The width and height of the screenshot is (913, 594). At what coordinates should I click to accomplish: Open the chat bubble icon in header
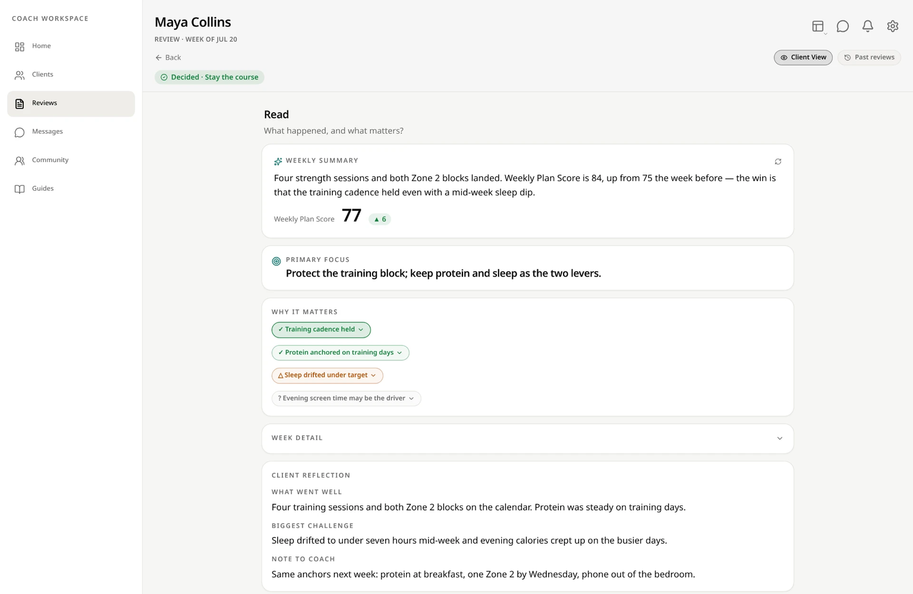(x=843, y=26)
